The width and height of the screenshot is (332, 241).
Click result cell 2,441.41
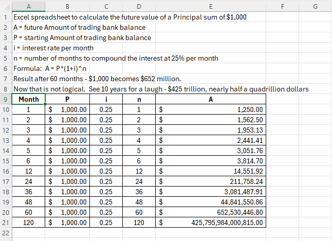[211, 140]
